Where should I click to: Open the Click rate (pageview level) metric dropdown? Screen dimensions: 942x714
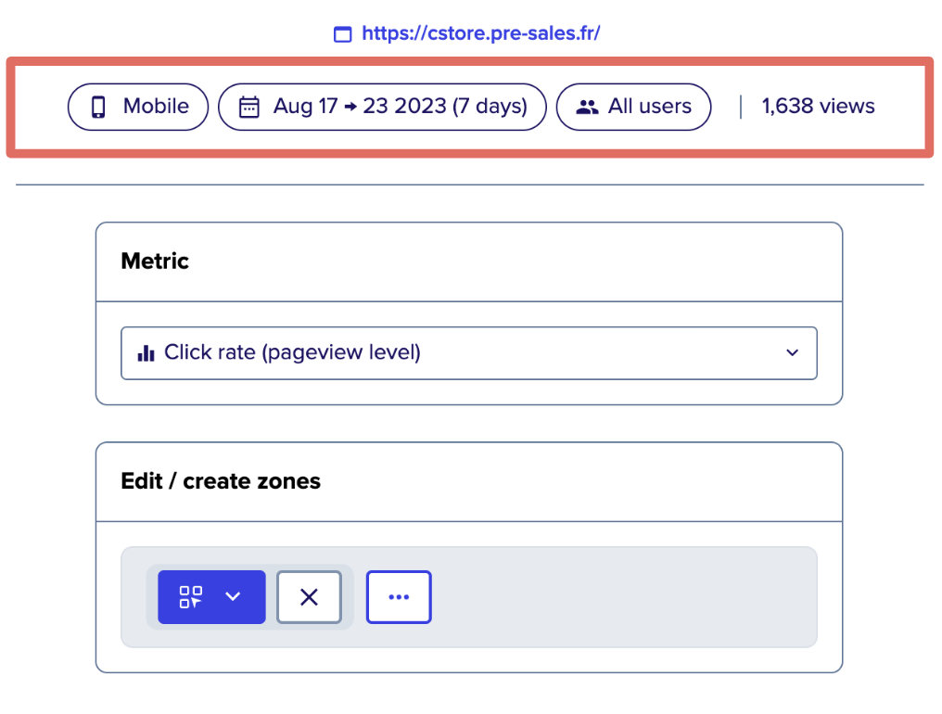468,352
